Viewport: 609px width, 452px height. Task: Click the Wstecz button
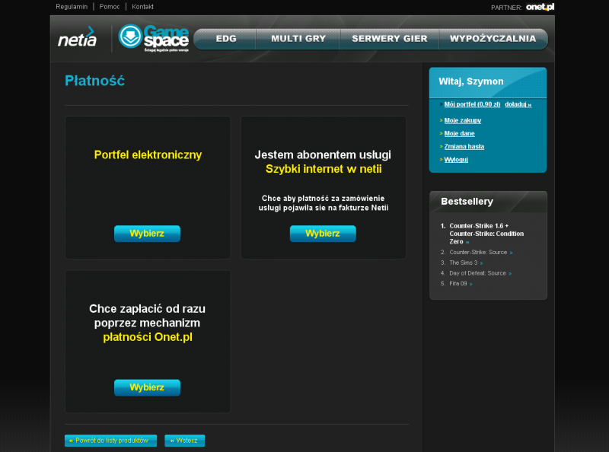[184, 441]
